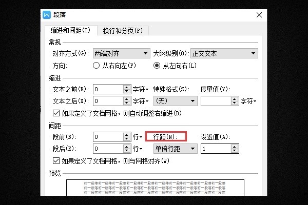This screenshot has height=205, width=308.
Task: Open 行距 dropdown showing 单倍行距
Action: [x=175, y=149]
